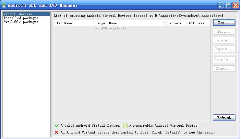The image size is (241, 139).
Task: Click the green checkmark valid-device icon
Action: [x=56, y=125]
